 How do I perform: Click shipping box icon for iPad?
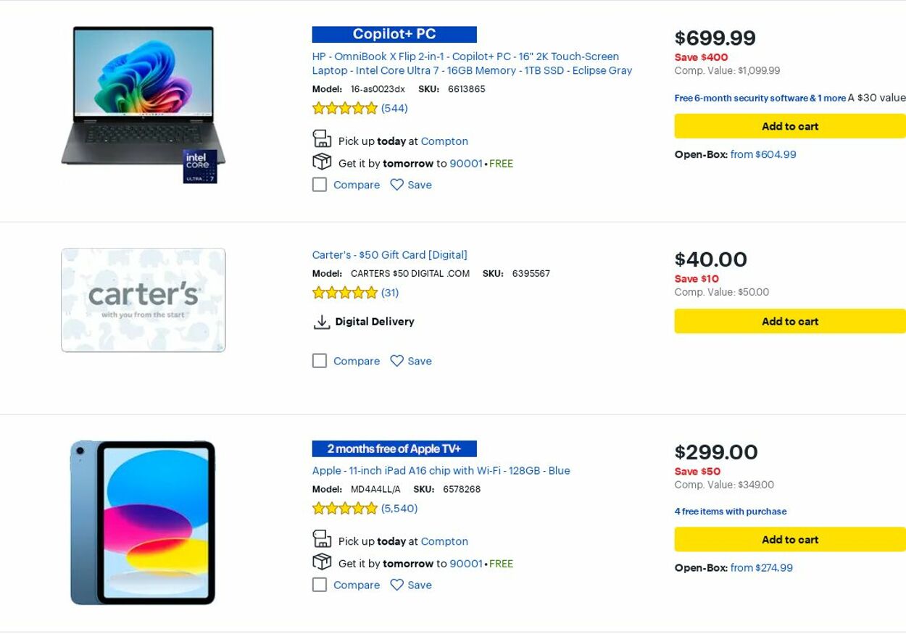322,562
